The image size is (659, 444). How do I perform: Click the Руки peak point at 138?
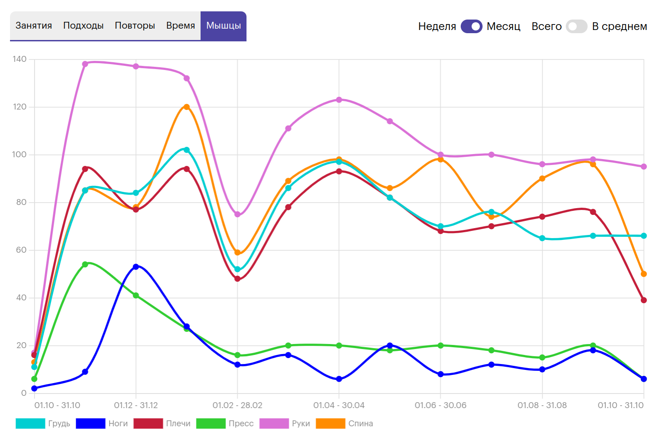[85, 64]
